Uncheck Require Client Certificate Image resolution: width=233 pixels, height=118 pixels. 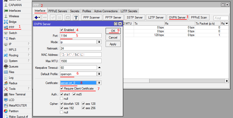click(62, 89)
